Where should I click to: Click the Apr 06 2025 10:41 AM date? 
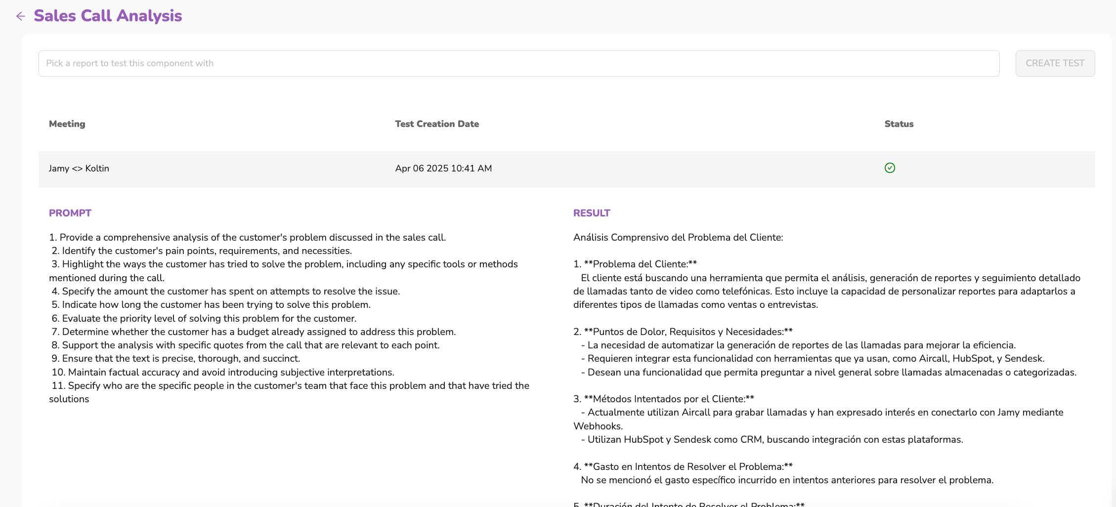pos(443,169)
